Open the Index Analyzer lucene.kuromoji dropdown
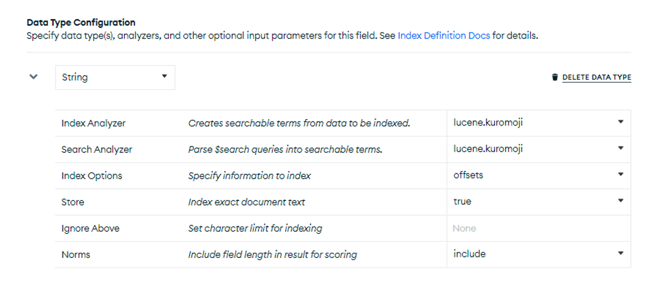The image size is (663, 290). click(x=539, y=123)
